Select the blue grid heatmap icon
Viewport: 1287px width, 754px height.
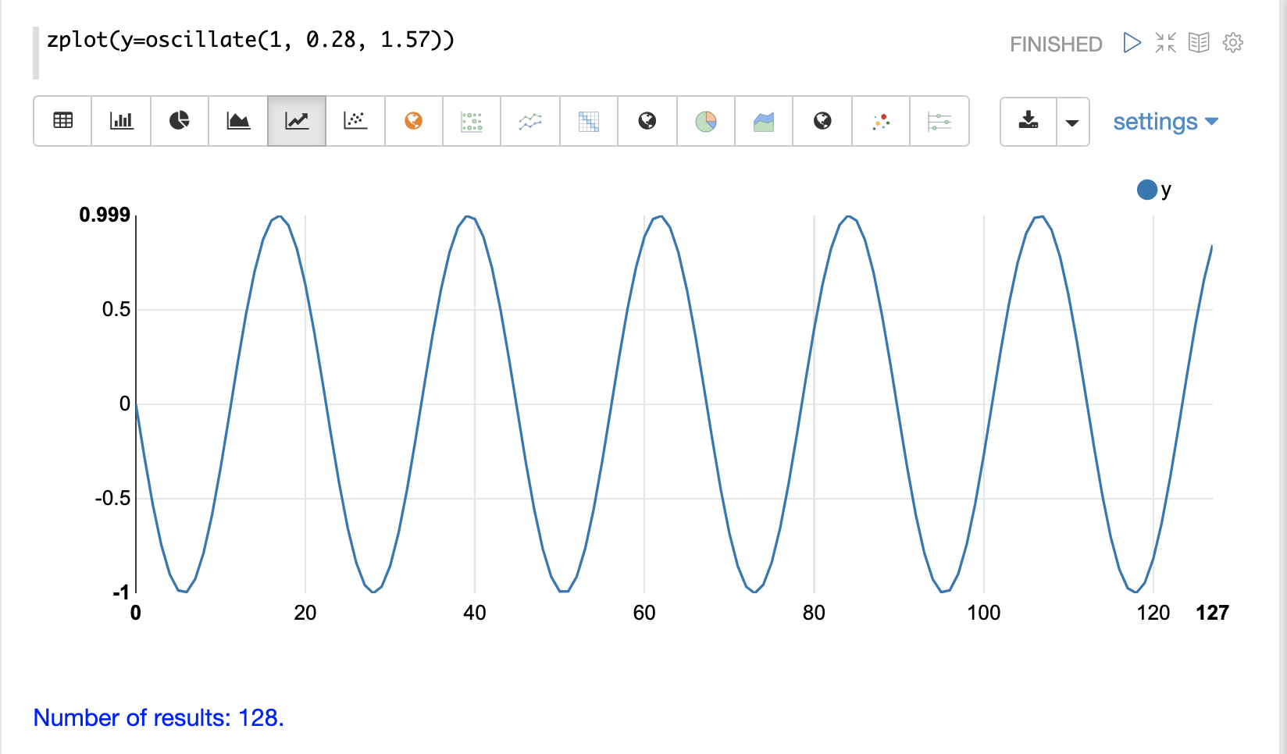click(x=589, y=121)
